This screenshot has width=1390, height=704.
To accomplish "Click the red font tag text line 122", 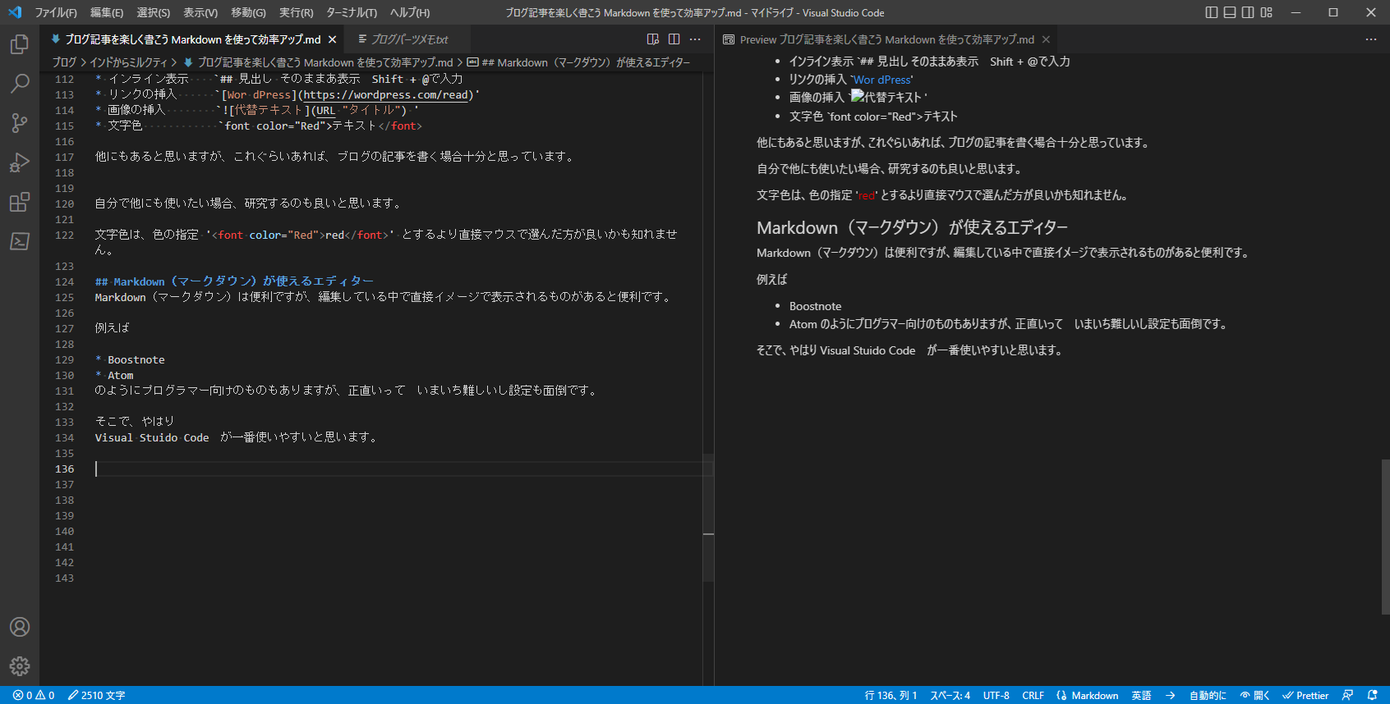I will (300, 235).
